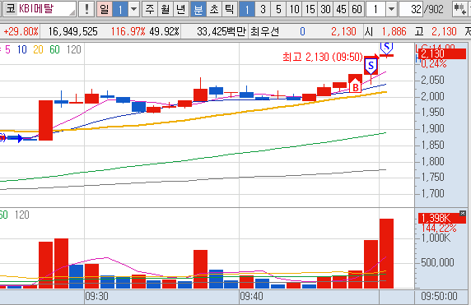Screen dimensions: 471x305
Task: Click the candle count field showing 32
Action: [411, 9]
